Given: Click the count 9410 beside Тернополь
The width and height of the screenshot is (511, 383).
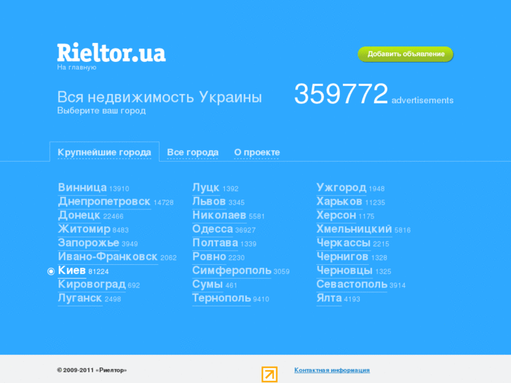Looking at the screenshot, I should [x=261, y=299].
